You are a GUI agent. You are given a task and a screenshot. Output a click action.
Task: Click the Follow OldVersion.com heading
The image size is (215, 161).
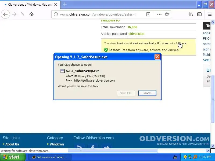94,138
